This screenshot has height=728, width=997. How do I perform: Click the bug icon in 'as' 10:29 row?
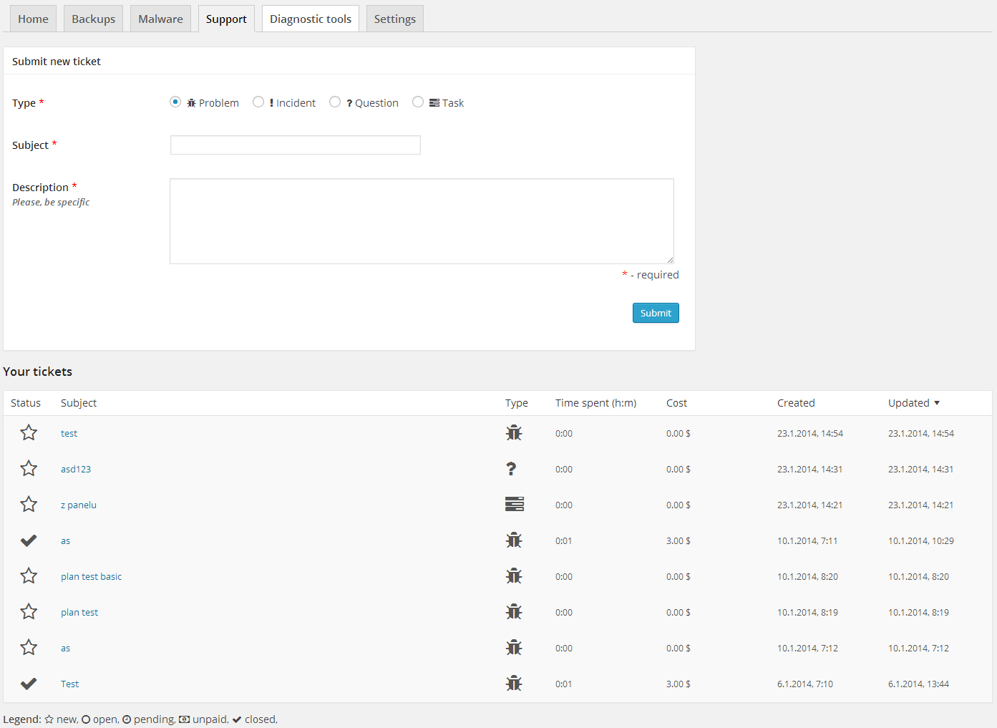514,540
